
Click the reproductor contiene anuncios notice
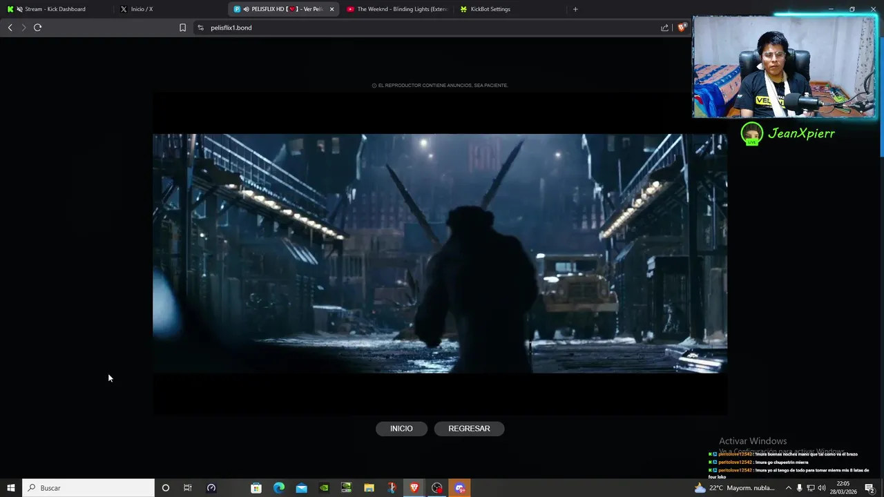440,86
